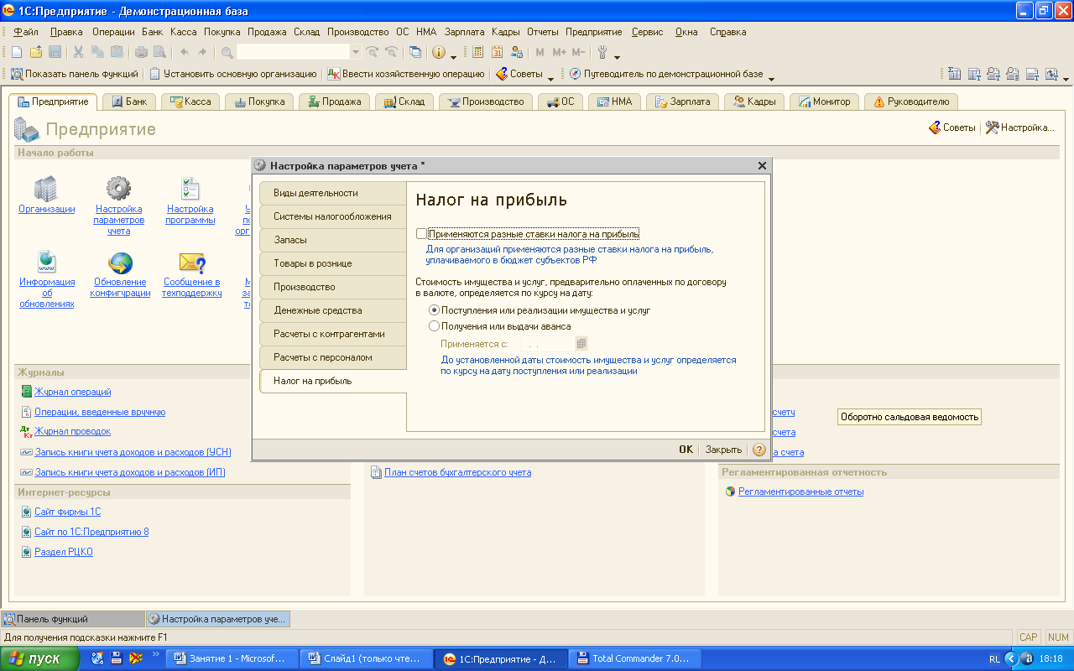Open Информация об обновлениях icon
The image size is (1074, 671).
(x=46, y=262)
